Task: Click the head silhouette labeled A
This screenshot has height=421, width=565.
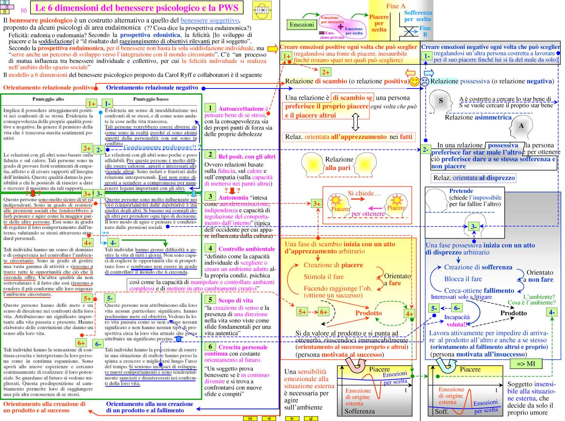Action: tap(521, 127)
